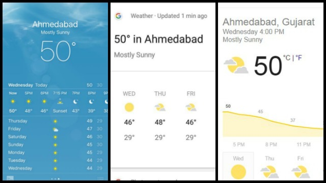This screenshot has height=183, width=326.
Task: Tap Friday's partly cloudy icon in weekly list
Action: [55, 129]
